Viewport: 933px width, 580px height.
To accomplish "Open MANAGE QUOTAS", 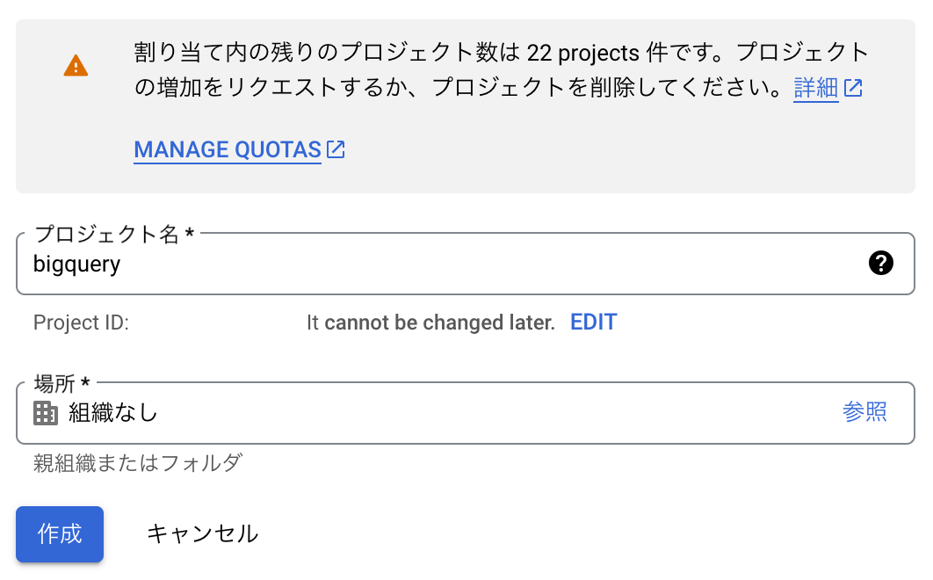I will click(x=227, y=149).
